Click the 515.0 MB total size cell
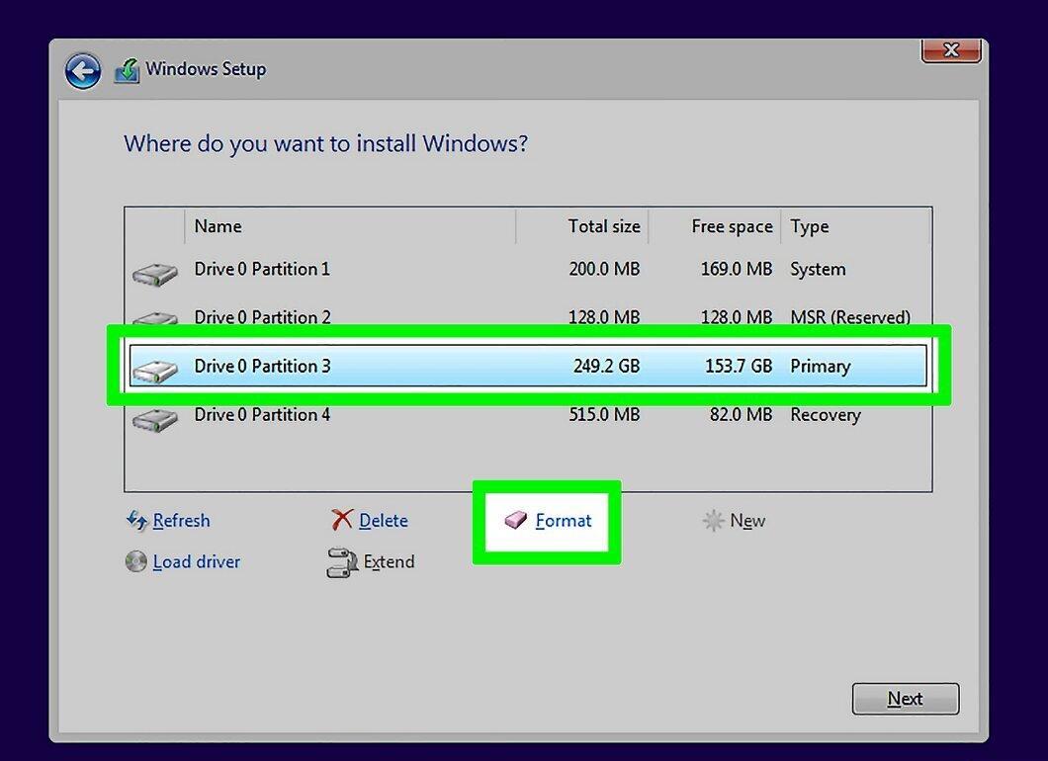Viewport: 1048px width, 761px height. (x=604, y=415)
